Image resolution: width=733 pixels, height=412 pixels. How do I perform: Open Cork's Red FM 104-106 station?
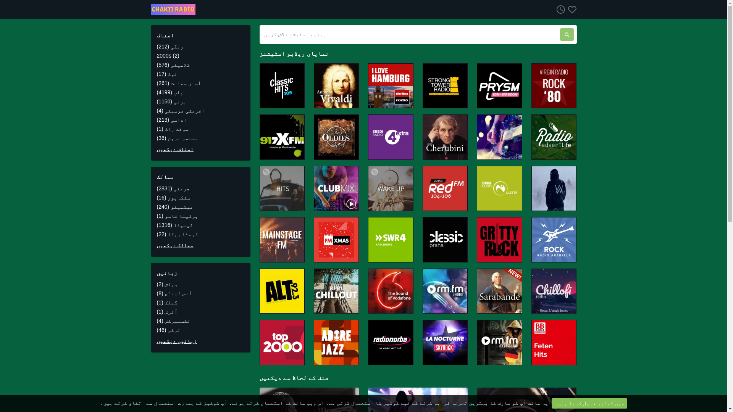point(445,188)
